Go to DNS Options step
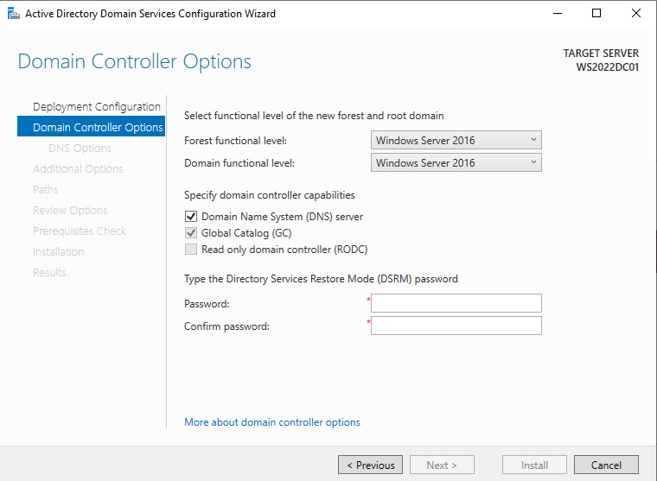 point(80,149)
